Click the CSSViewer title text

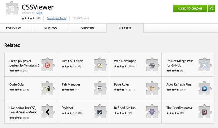pyautogui.click(x=38, y=7)
